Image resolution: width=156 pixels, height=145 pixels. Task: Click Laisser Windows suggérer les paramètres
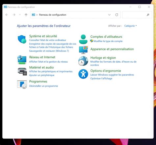tap(112, 75)
